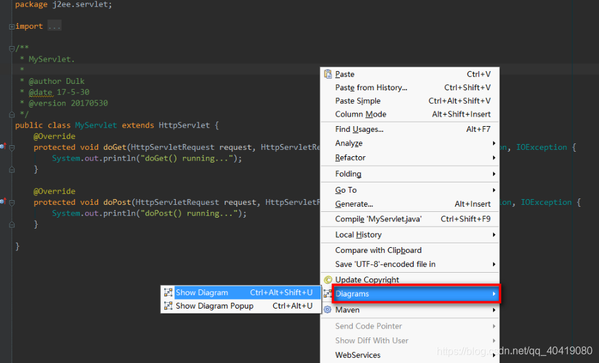Collapse the doGet method fold marker
Viewport: 599px width, 363px height.
click(12, 147)
